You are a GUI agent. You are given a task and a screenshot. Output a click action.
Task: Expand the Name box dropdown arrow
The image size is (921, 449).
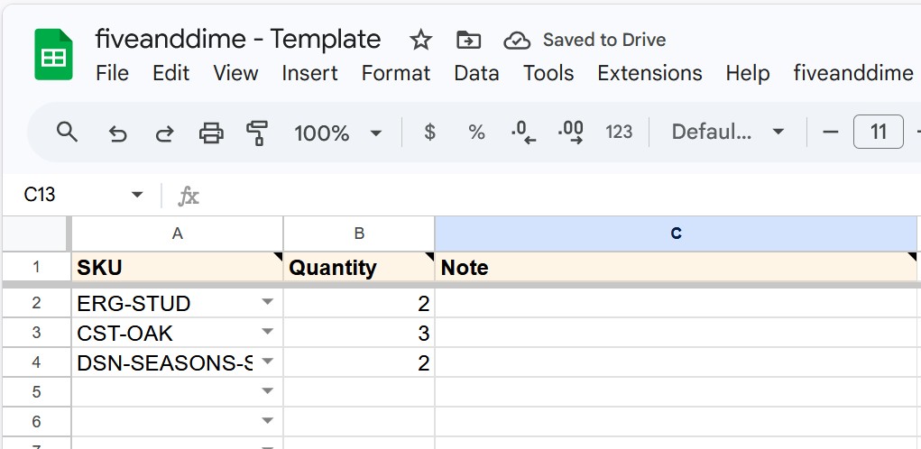[137, 194]
